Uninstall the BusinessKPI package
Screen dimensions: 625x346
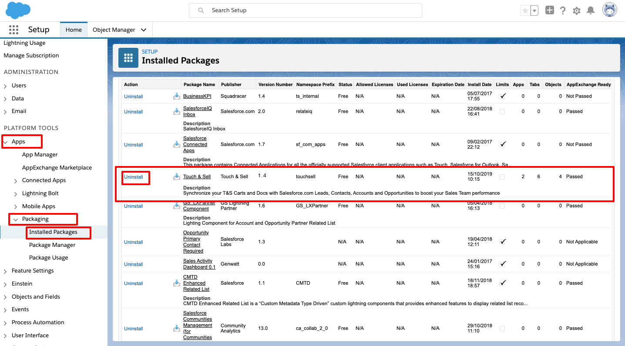coord(134,96)
